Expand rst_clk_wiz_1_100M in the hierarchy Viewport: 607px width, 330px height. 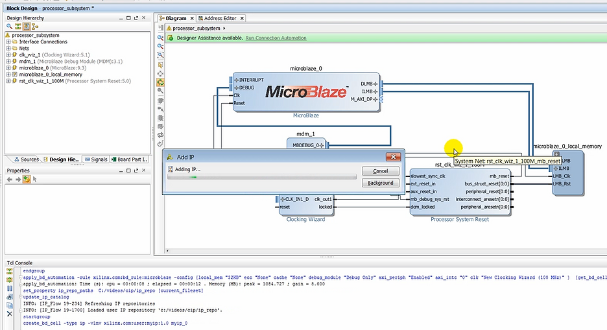(8, 82)
